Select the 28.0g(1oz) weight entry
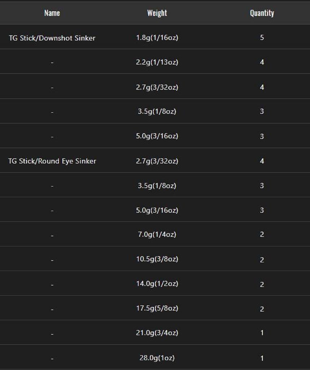Viewport: 310px width, 370px height. [x=157, y=358]
